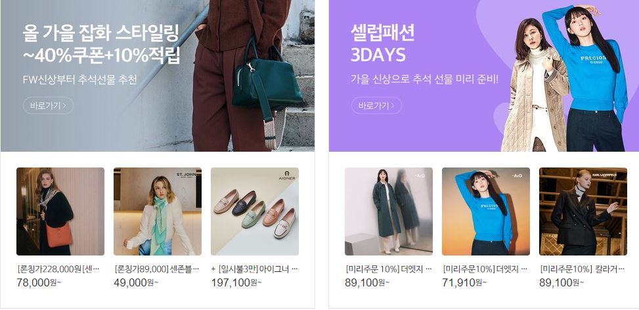Click the two models on purple banner

coord(565,77)
